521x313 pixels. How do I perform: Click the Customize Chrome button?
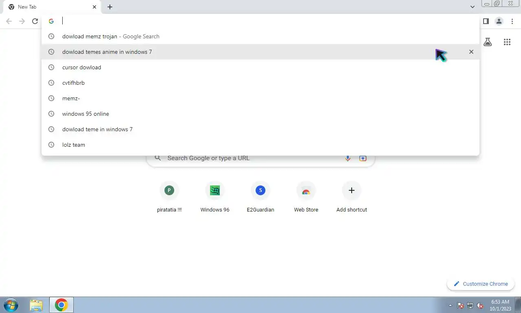coord(481,284)
